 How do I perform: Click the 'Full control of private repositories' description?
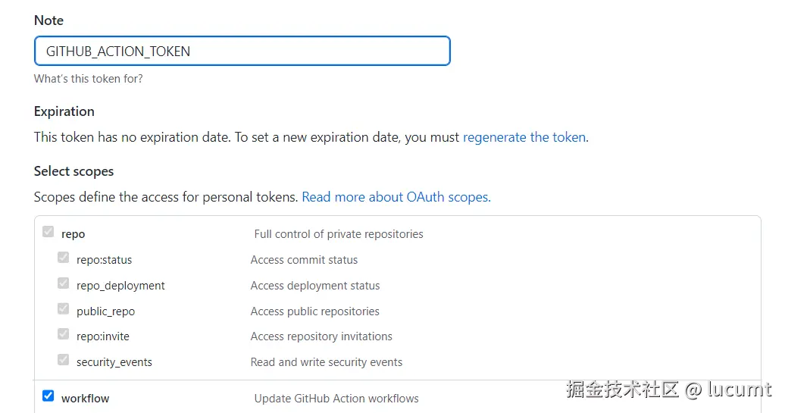pyautogui.click(x=339, y=234)
